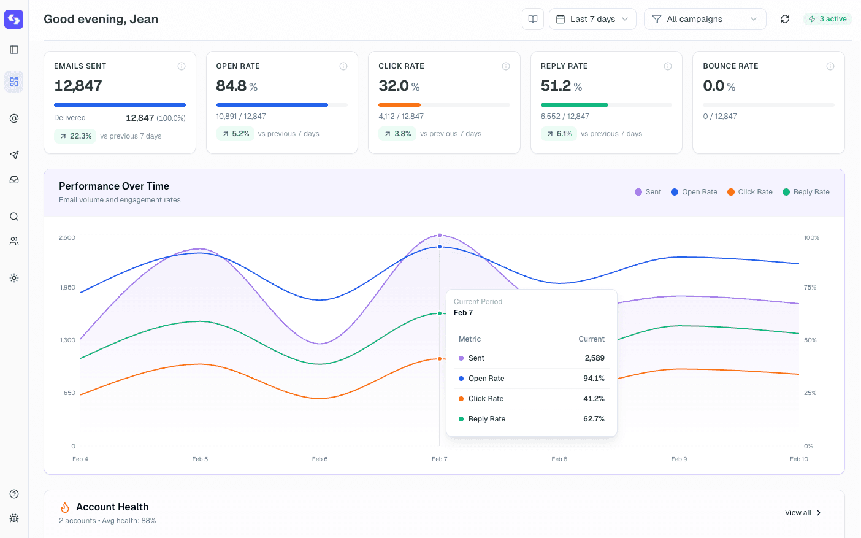The width and height of the screenshot is (861, 538).
Task: Toggle the sidebar collapse icon
Action: click(x=13, y=50)
